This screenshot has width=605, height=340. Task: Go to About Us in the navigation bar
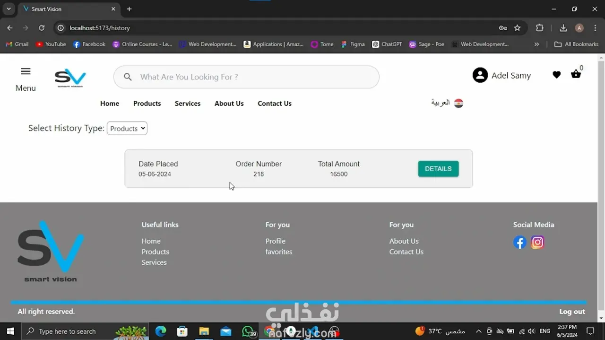coord(229,104)
